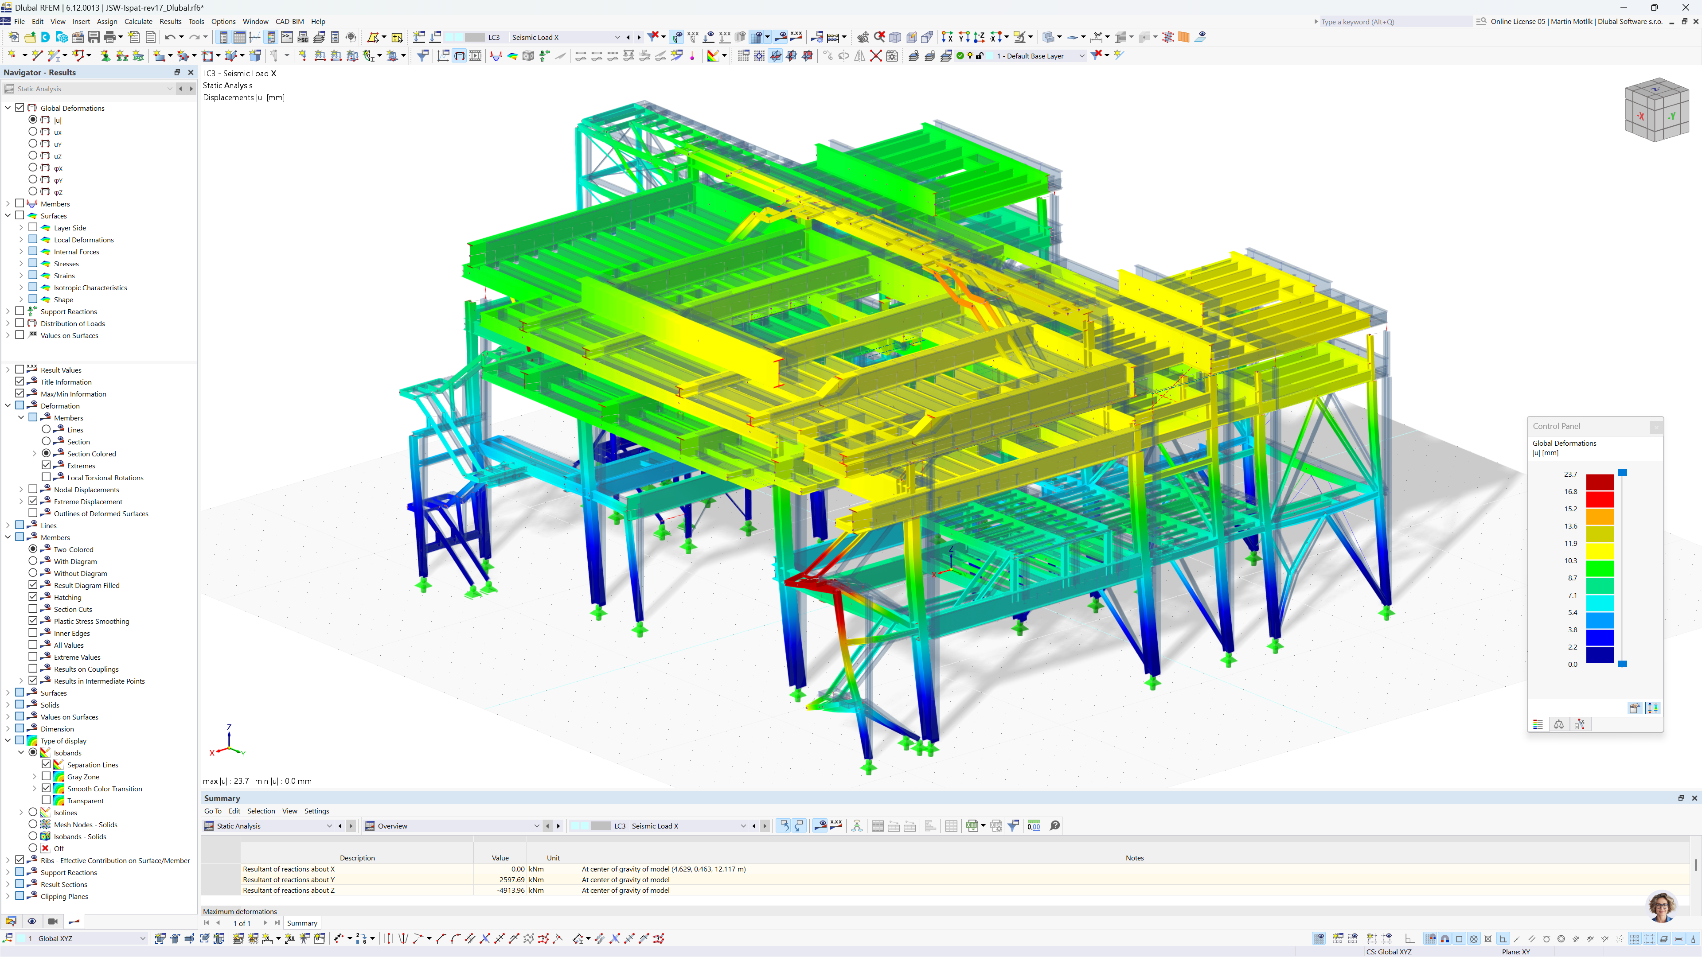Click the Summary tab at bottom

click(x=302, y=923)
